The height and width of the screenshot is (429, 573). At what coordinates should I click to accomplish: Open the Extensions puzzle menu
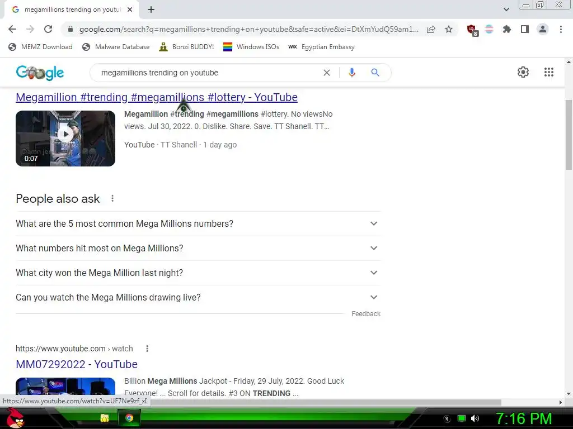(x=506, y=29)
